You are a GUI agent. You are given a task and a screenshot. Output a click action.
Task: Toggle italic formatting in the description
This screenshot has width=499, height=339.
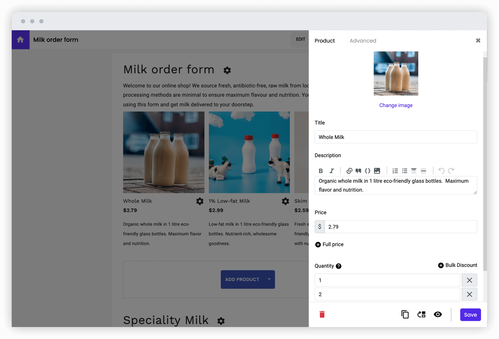click(332, 171)
